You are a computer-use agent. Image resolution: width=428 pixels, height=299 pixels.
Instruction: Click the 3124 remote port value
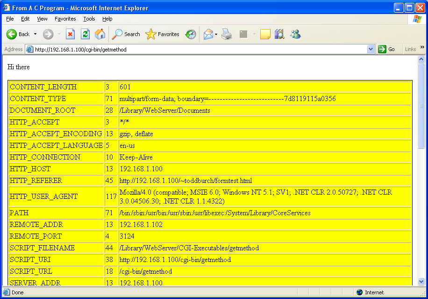click(x=127, y=236)
